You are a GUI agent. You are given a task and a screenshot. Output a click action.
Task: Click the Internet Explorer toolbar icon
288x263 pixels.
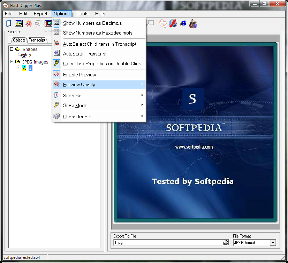[183, 23]
